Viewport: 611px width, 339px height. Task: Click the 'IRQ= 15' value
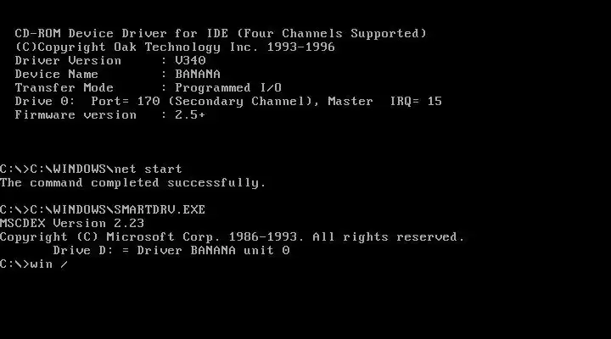pyautogui.click(x=416, y=101)
